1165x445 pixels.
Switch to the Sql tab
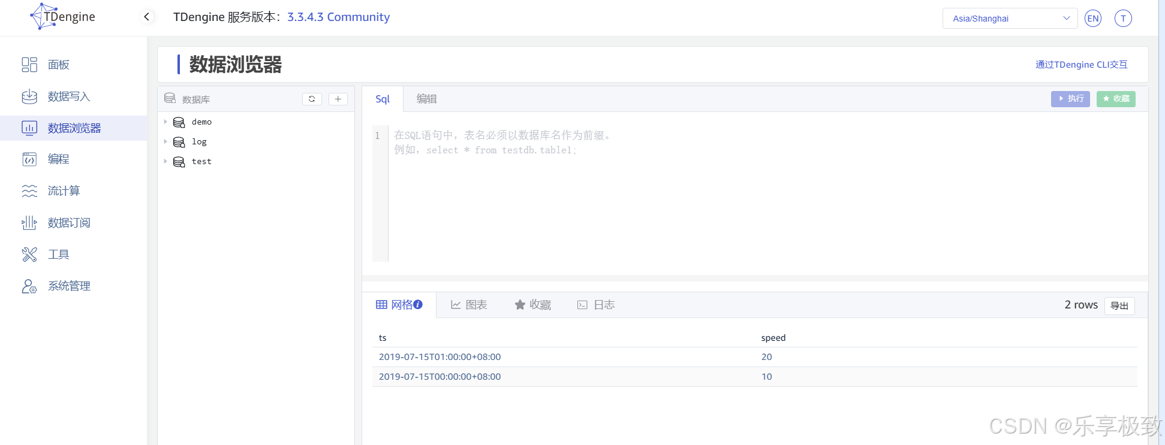[x=383, y=99]
